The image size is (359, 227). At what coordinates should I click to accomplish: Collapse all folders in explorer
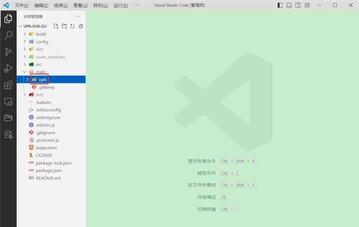point(81,26)
